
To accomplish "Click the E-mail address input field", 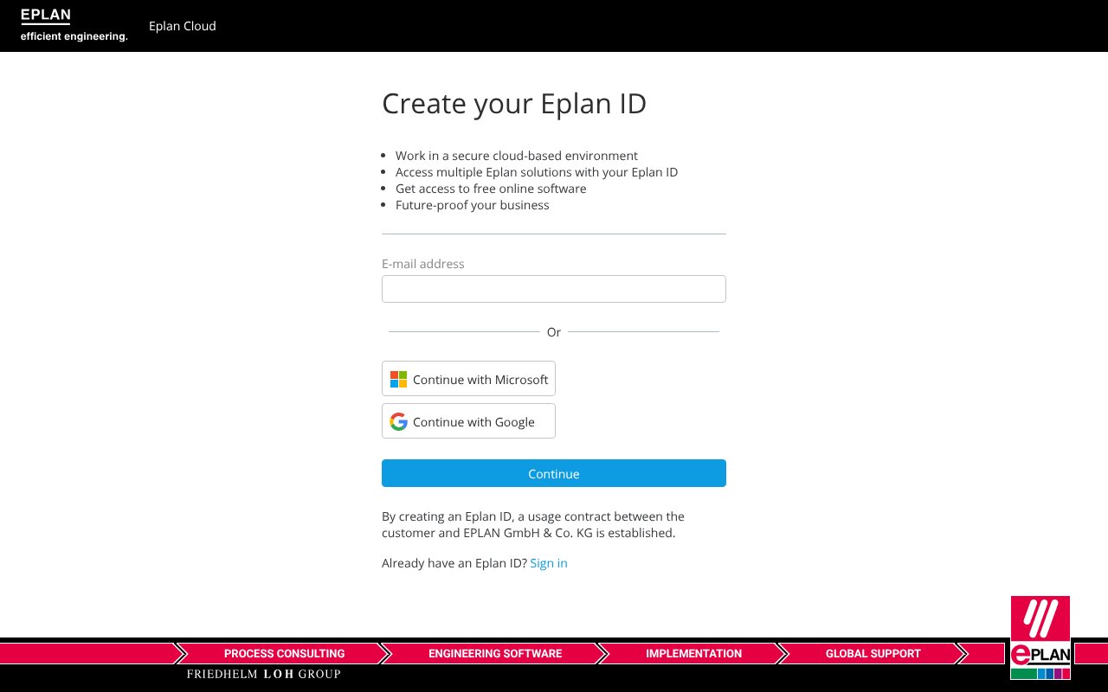I will click(553, 288).
